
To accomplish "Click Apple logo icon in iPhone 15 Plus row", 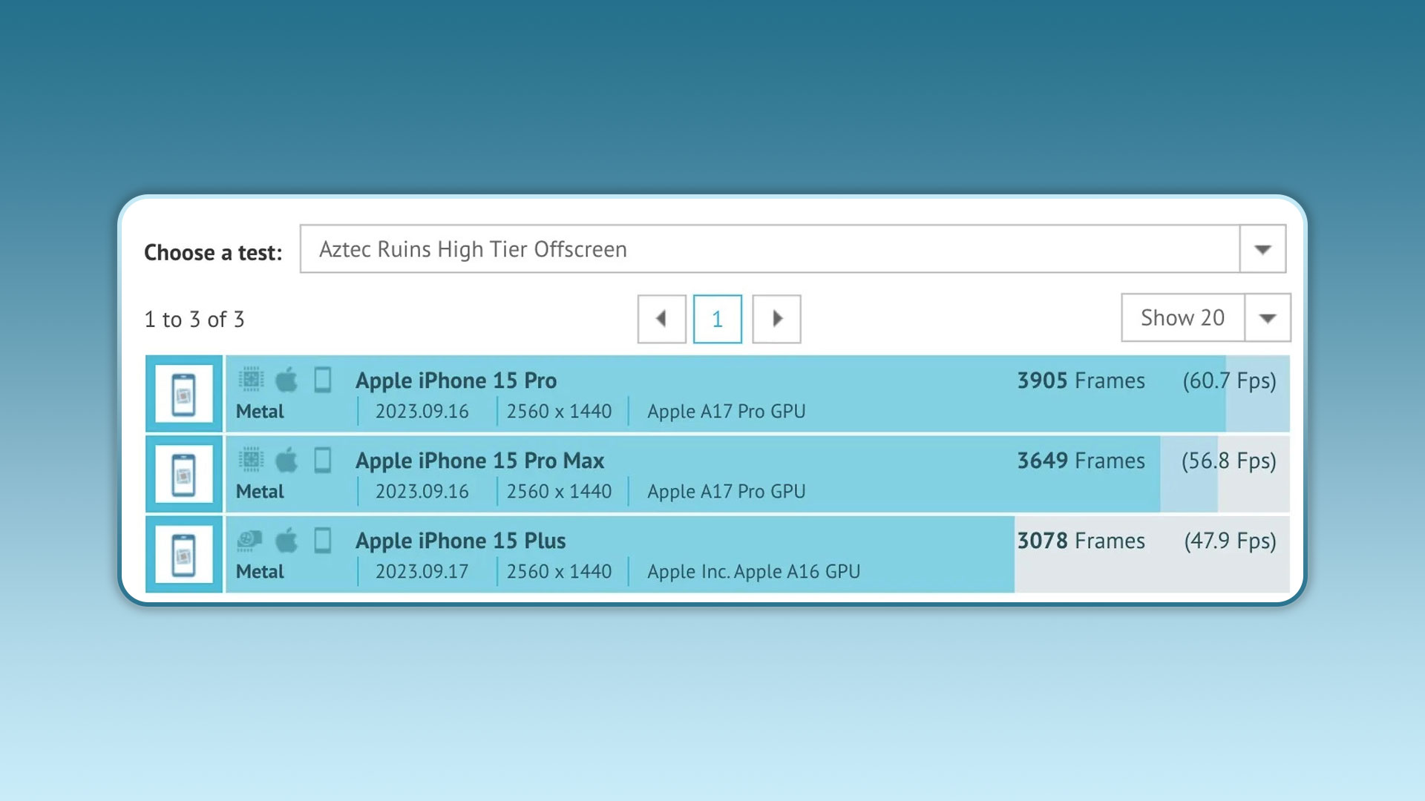I will pyautogui.click(x=286, y=540).
